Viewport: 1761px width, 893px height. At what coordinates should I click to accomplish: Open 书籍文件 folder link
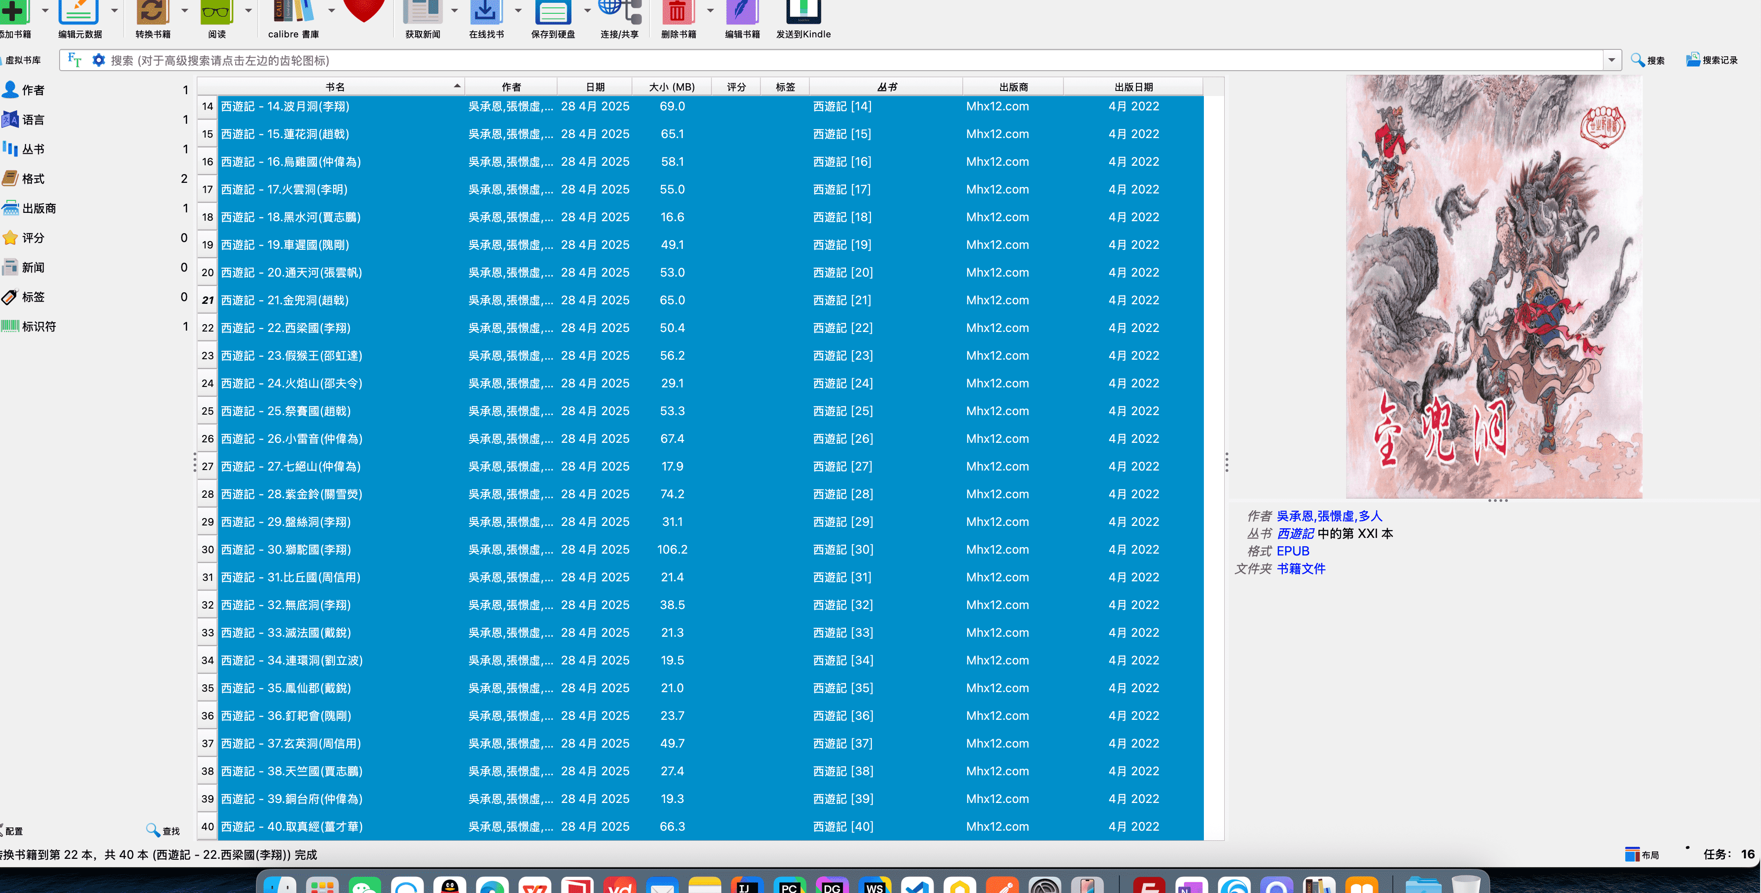point(1301,568)
